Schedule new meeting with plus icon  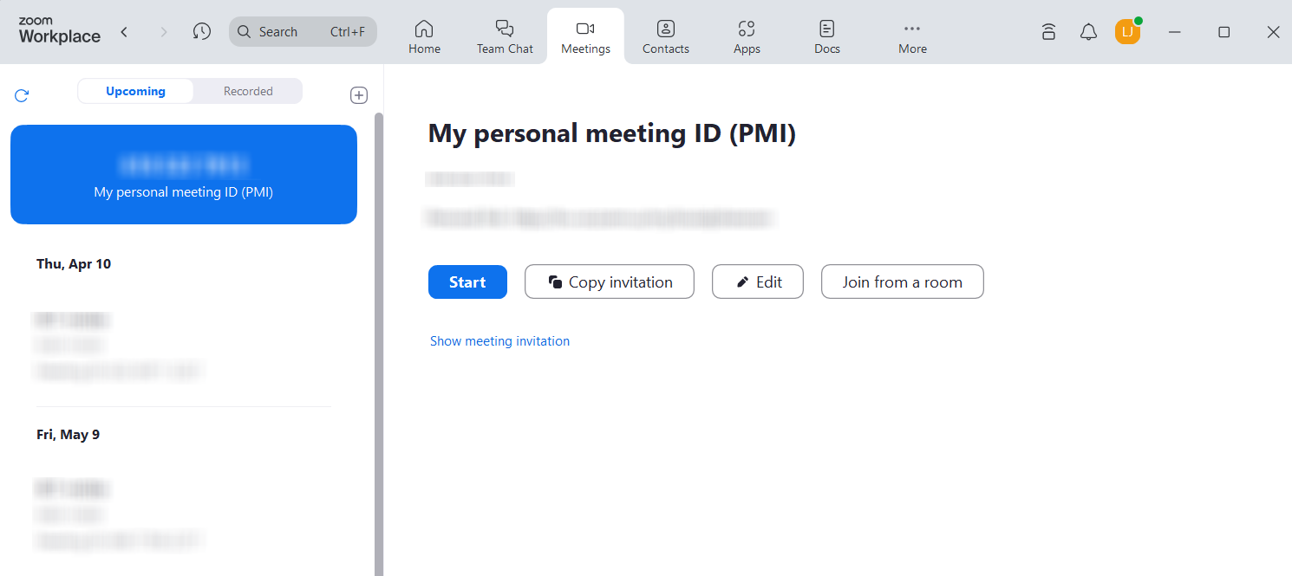(x=359, y=95)
